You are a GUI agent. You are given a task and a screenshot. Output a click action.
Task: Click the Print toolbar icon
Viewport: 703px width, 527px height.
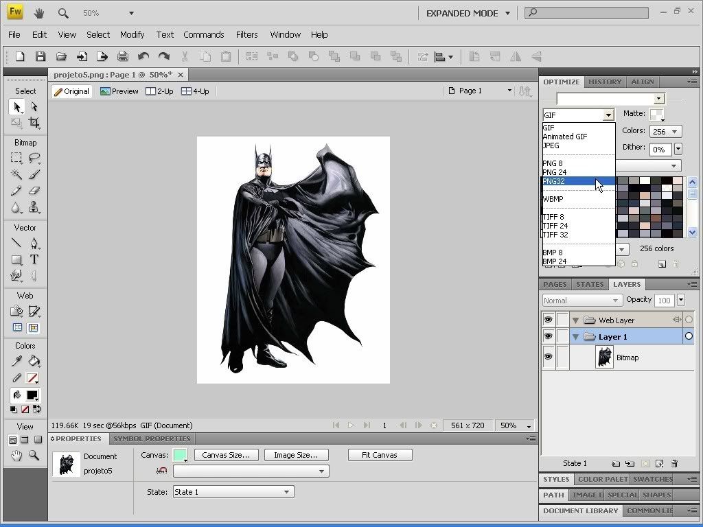coord(122,56)
